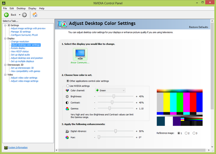Collapse the Video tree node

pyautogui.click(x=5, y=75)
